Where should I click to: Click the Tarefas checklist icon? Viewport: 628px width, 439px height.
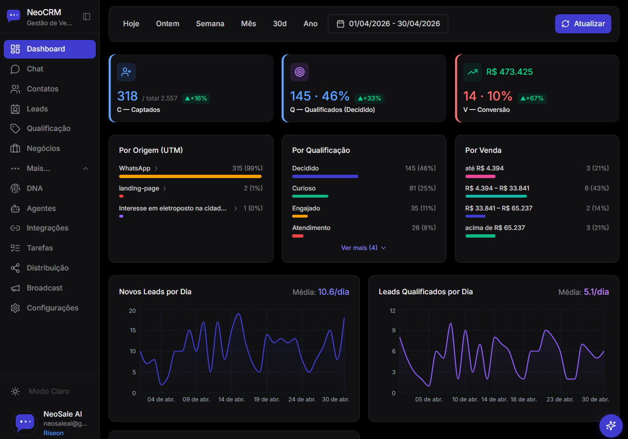tap(15, 248)
